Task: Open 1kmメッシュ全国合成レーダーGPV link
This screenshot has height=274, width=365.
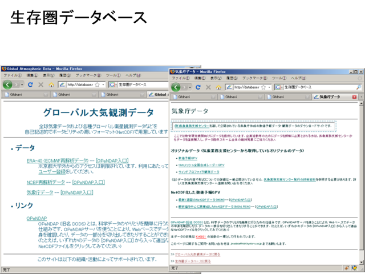Action: [201, 165]
